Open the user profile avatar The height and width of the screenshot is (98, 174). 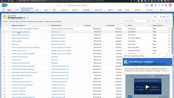coord(170,5)
